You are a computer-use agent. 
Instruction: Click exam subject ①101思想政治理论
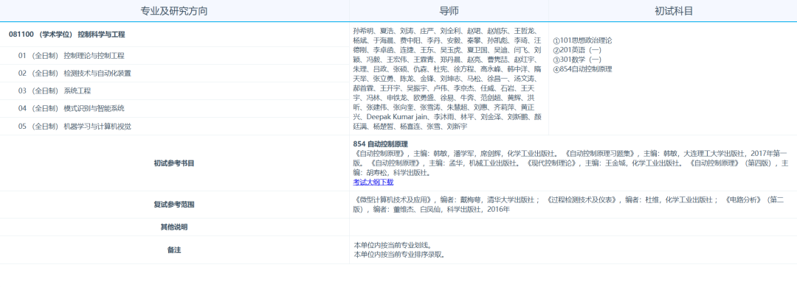582,40
